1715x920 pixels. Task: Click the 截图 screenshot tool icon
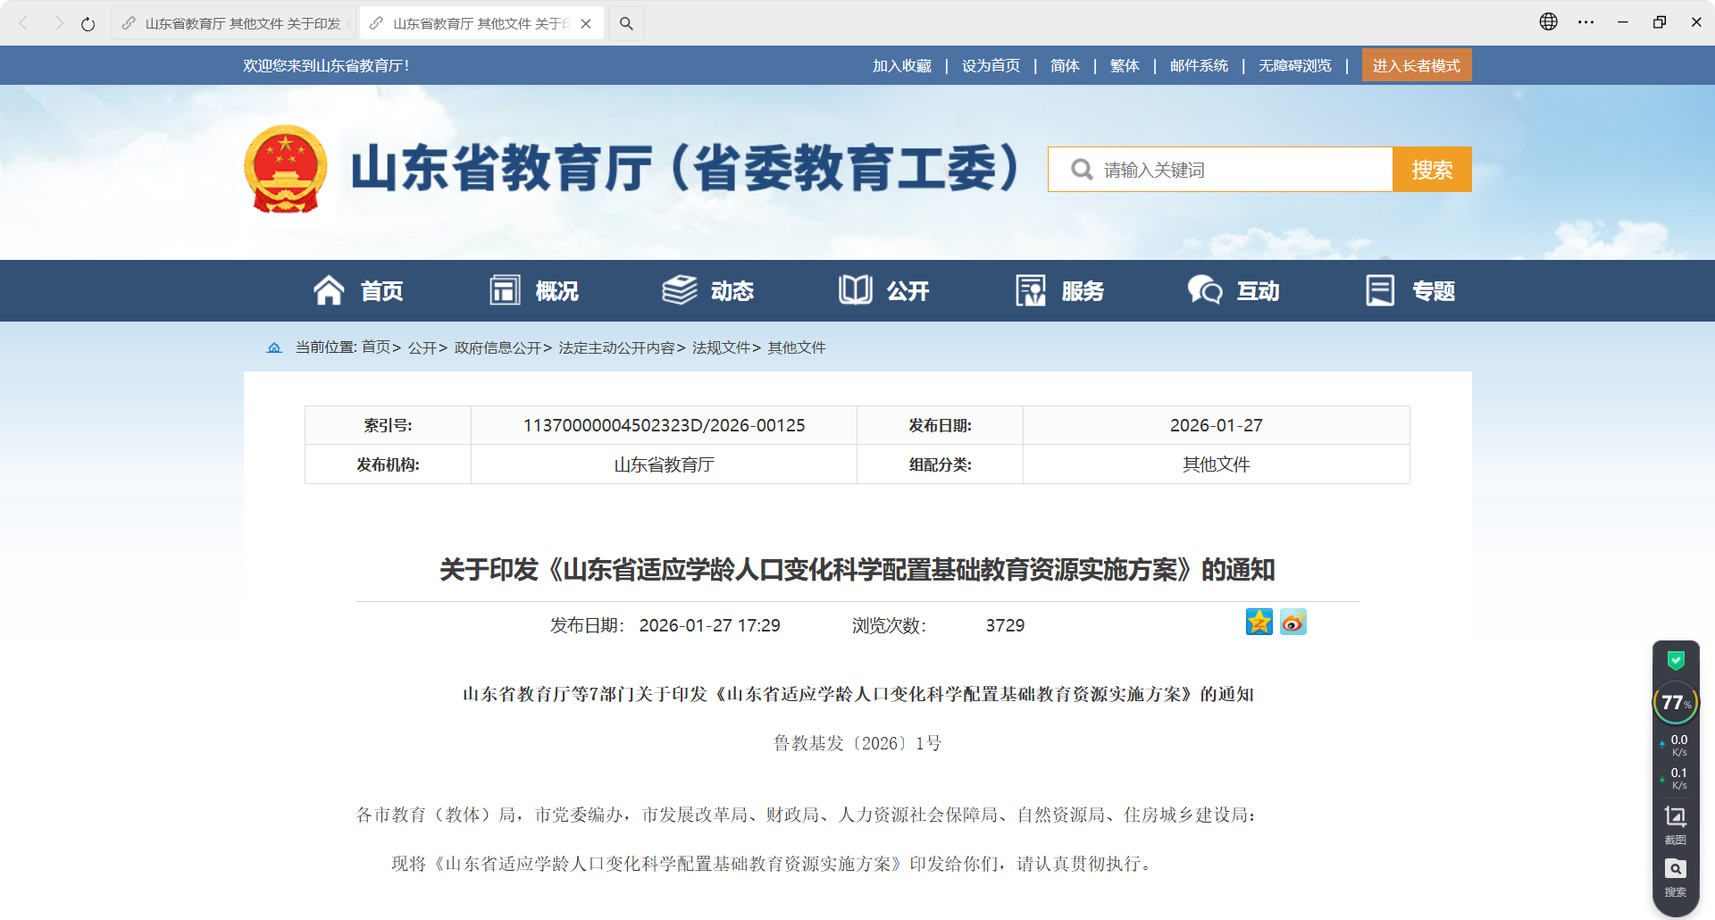[1676, 825]
